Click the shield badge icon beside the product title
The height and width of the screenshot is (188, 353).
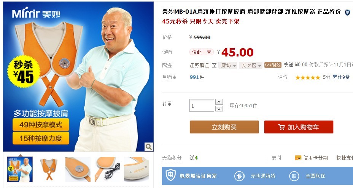(x=347, y=13)
